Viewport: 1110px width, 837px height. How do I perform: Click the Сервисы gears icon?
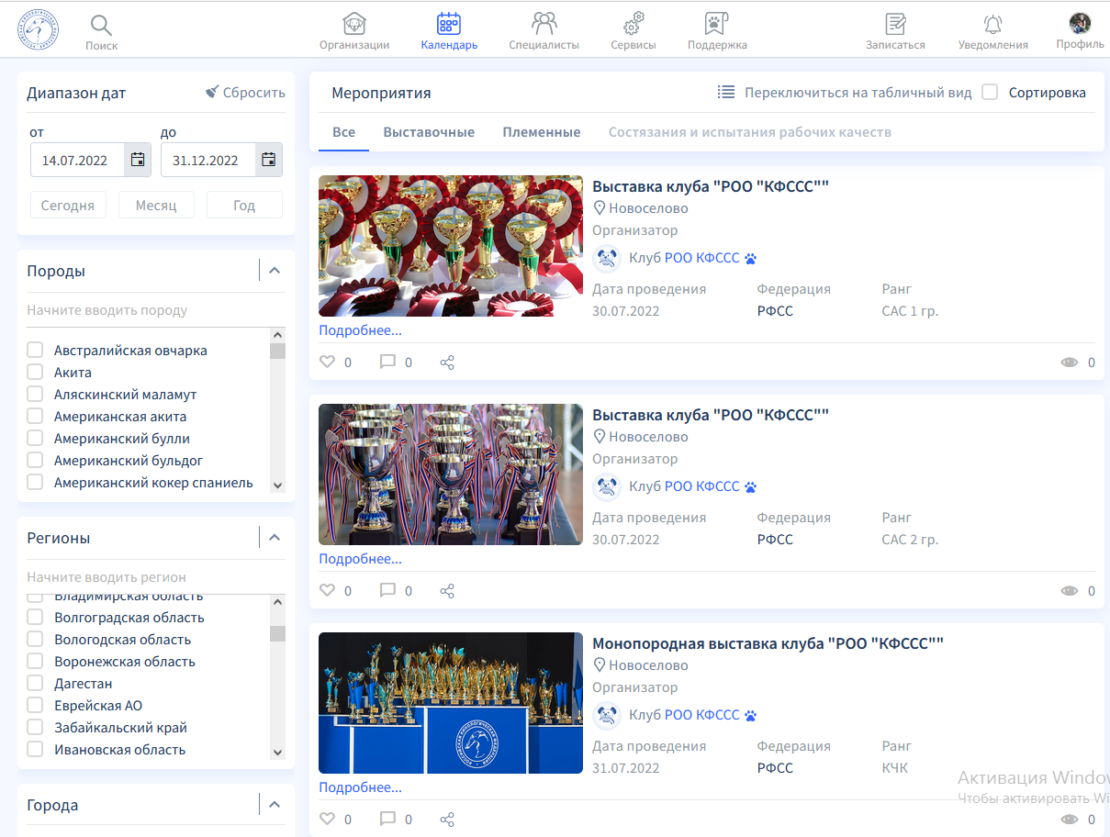(x=633, y=24)
